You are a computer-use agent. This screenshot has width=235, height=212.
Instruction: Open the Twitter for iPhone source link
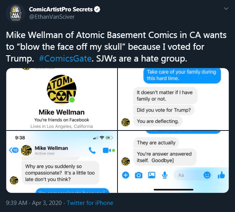[90, 203]
